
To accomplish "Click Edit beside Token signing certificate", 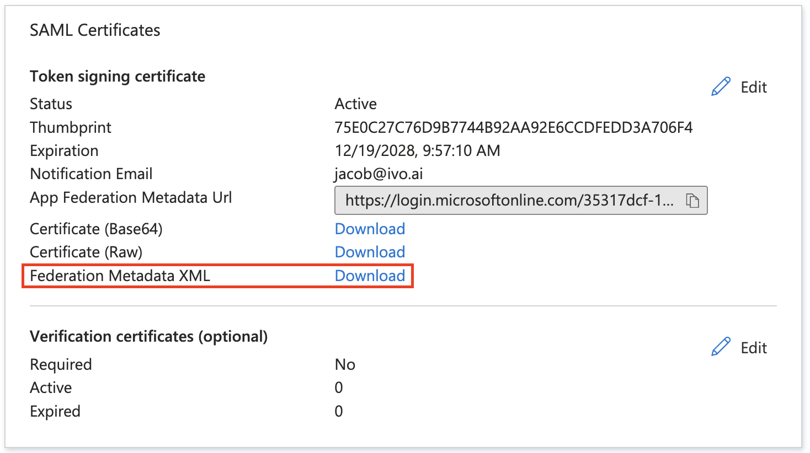I will (753, 87).
